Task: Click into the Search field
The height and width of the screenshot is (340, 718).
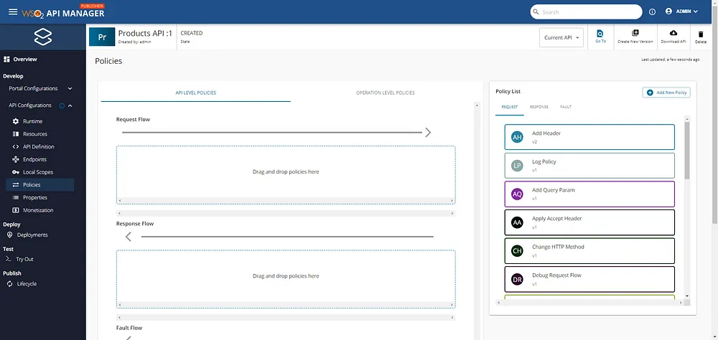Action: pyautogui.click(x=586, y=12)
